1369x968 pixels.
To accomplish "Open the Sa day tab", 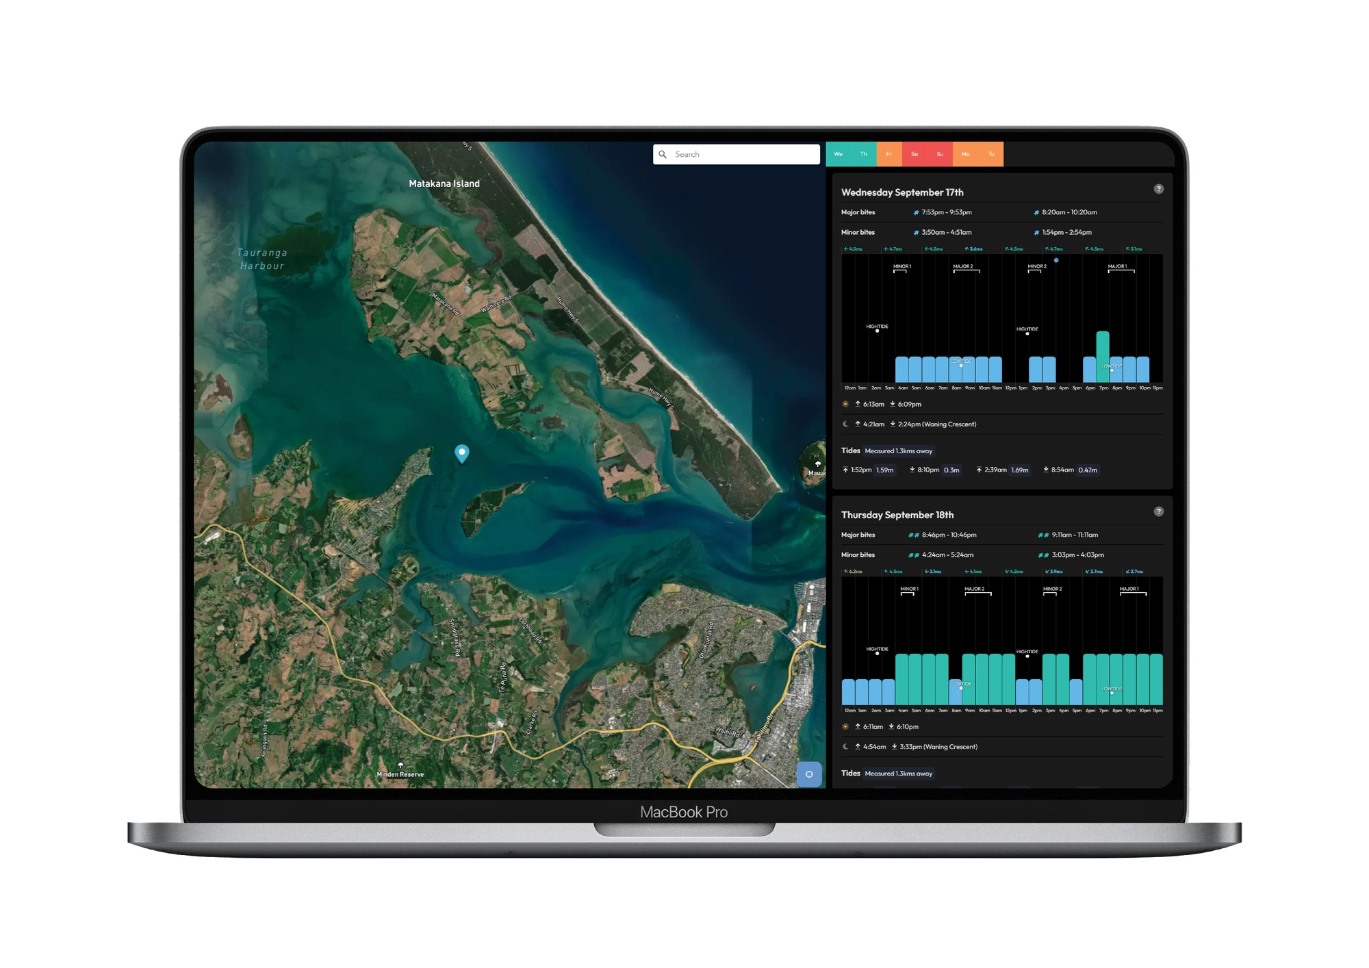I will (x=914, y=154).
